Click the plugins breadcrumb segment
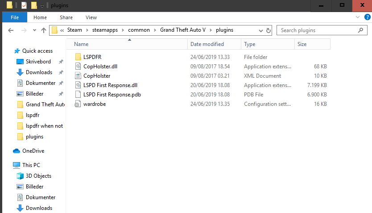The width and height of the screenshot is (372, 213). [224, 30]
